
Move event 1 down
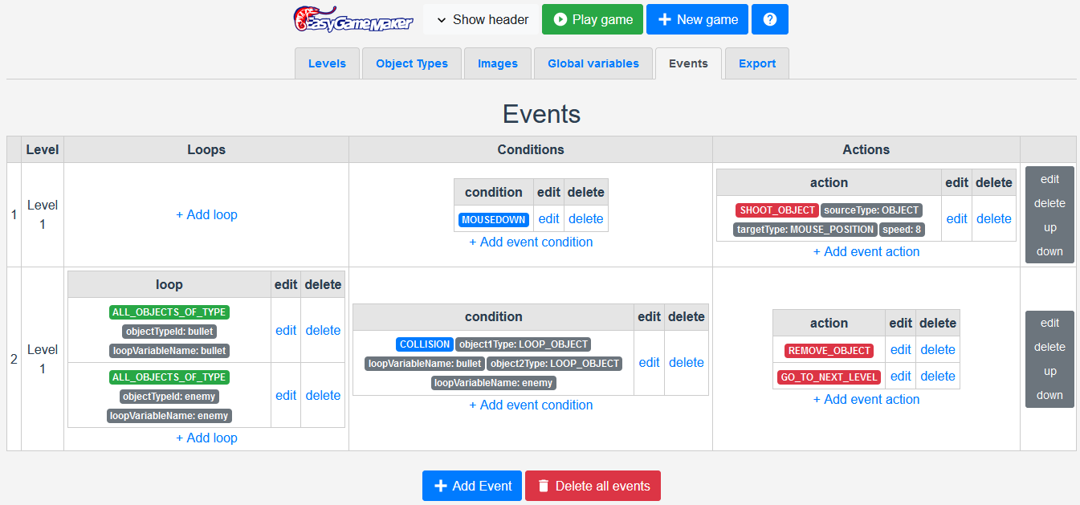coord(1049,251)
